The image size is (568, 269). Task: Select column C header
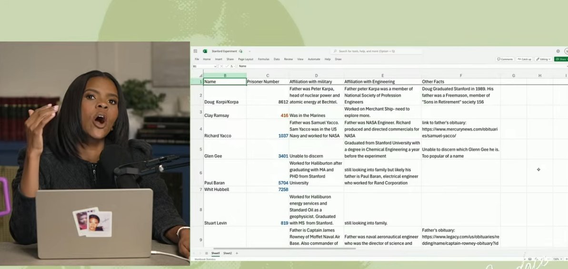[x=268, y=75]
